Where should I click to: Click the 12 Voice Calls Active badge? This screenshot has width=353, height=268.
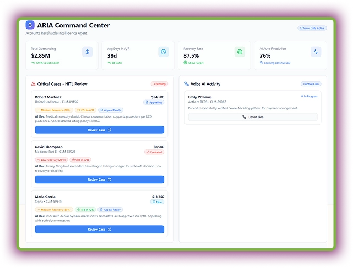[312, 28]
